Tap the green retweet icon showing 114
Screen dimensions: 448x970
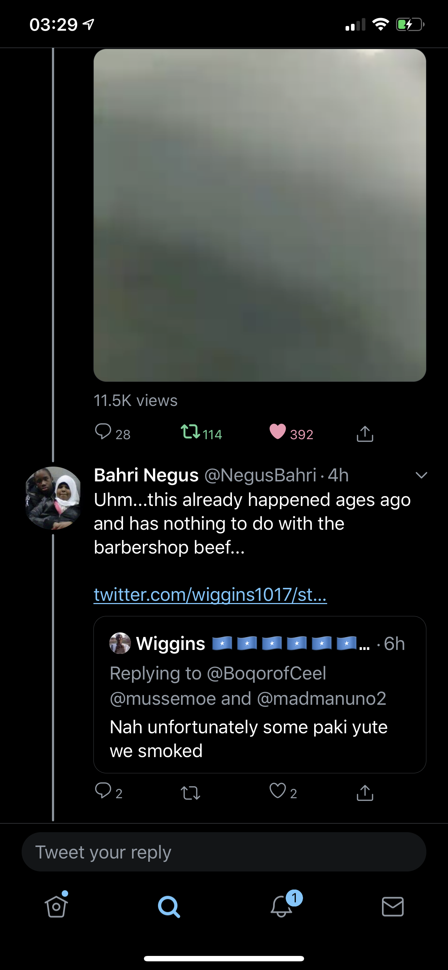190,432
